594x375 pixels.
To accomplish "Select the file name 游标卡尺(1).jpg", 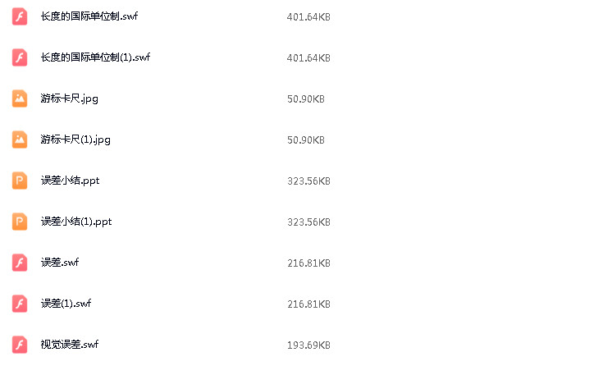I will point(75,139).
